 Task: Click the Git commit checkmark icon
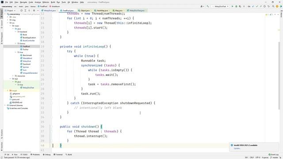point(257,6)
